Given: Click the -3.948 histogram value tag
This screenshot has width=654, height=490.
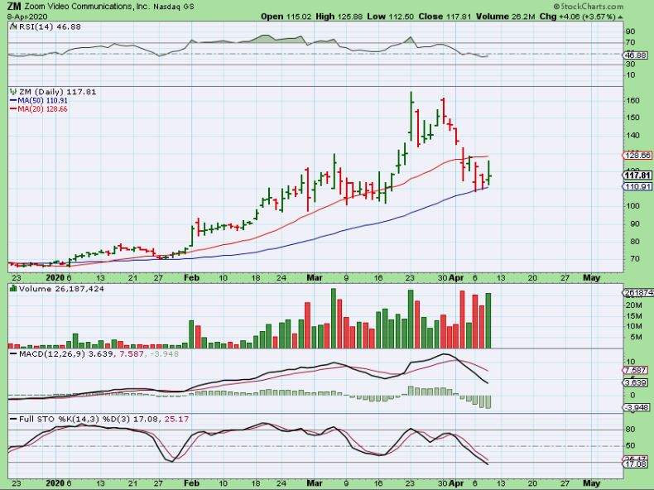Looking at the screenshot, I should tap(636, 407).
